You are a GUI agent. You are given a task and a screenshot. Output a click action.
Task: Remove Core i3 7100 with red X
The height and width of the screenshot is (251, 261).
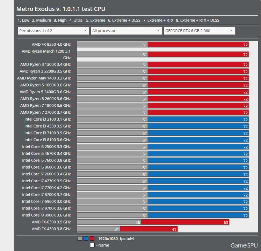coord(73,133)
